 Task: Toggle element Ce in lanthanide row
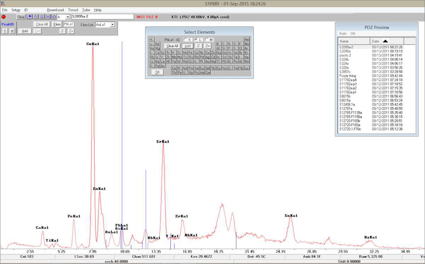click(x=174, y=68)
